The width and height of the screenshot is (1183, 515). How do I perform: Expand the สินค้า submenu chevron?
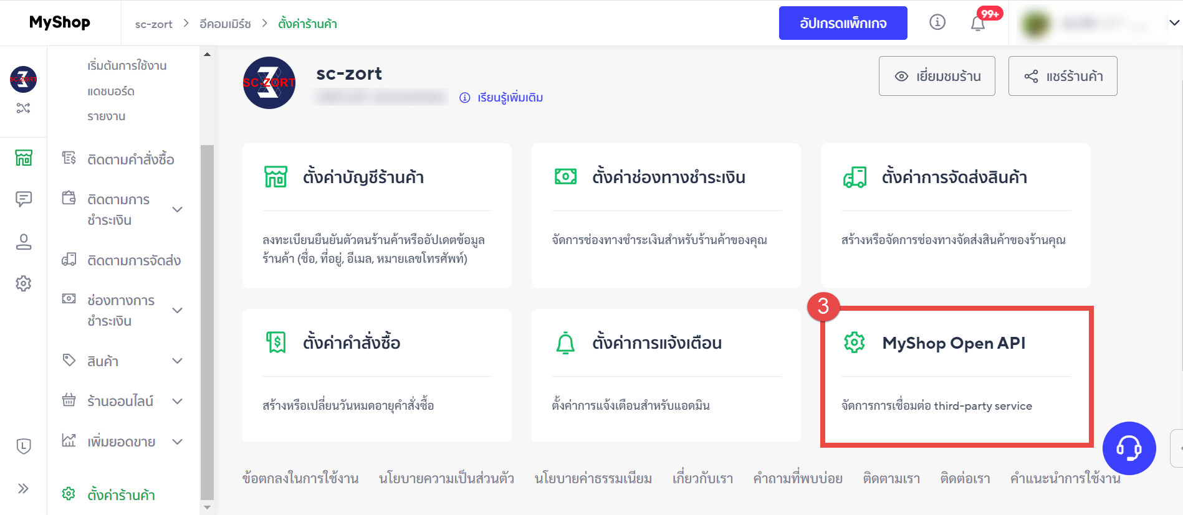[x=178, y=361]
